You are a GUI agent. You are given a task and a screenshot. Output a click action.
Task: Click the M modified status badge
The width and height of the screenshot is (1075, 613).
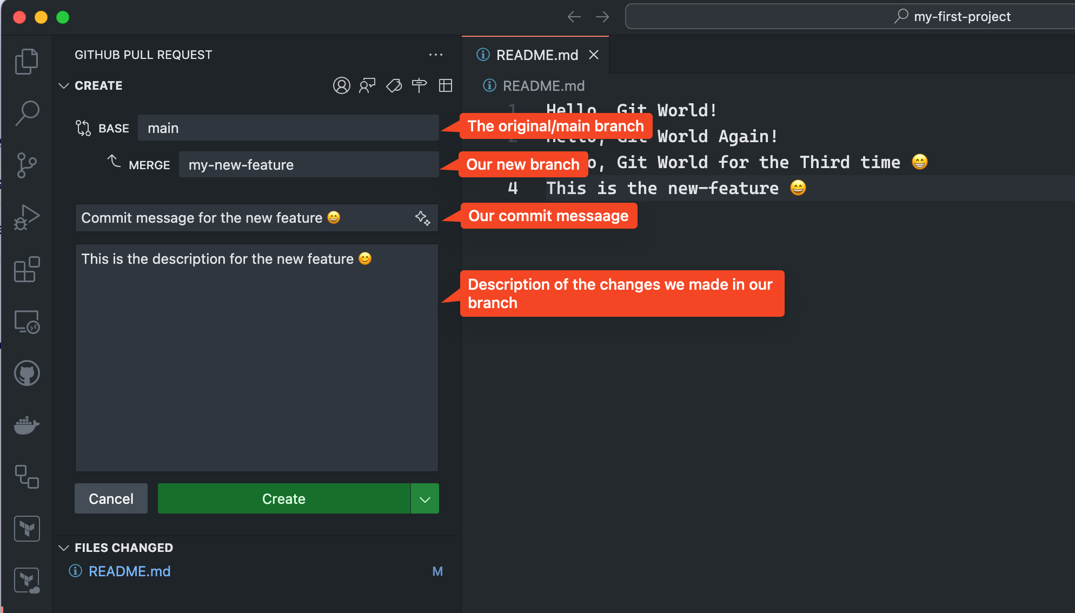[437, 571]
